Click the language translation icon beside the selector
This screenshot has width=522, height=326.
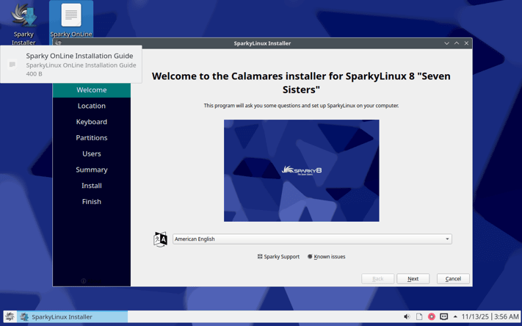click(x=160, y=239)
